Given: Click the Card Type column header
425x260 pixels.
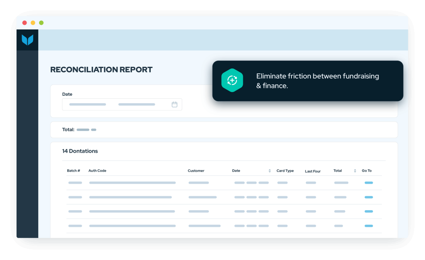Looking at the screenshot, I should point(285,170).
